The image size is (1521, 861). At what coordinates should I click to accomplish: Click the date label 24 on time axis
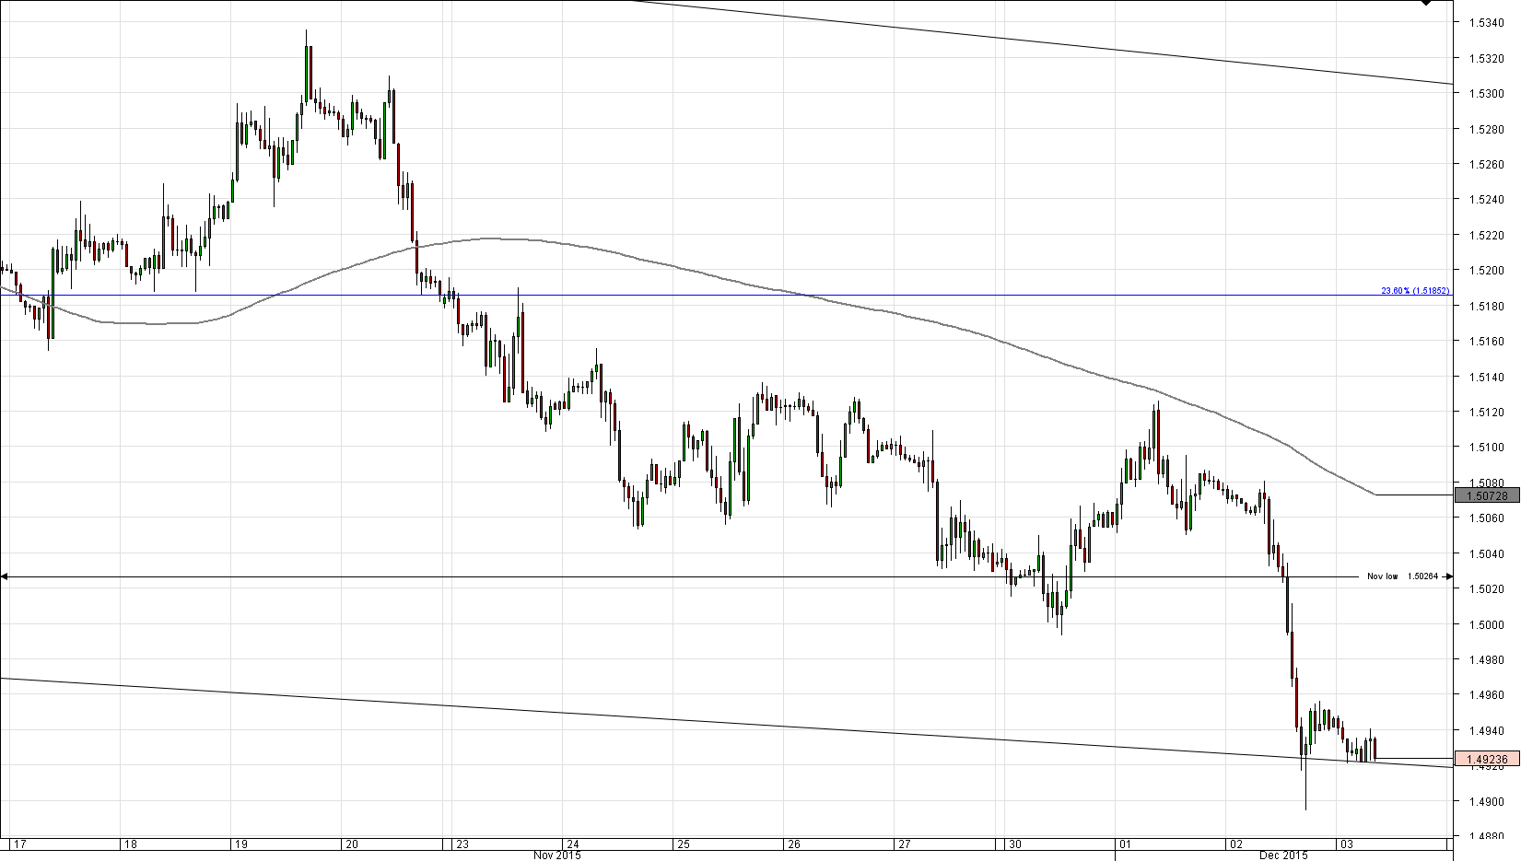(x=572, y=844)
